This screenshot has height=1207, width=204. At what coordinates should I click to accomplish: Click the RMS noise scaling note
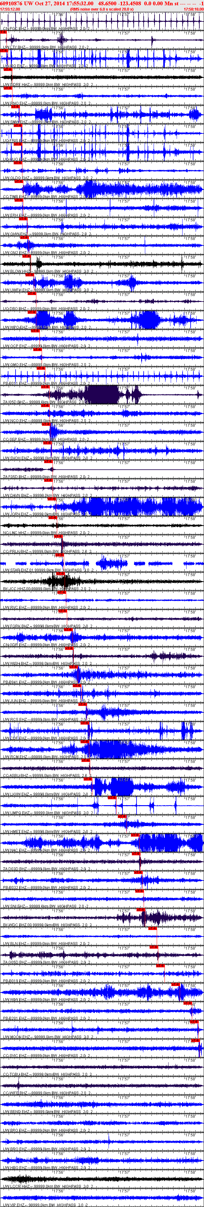pos(101,9)
